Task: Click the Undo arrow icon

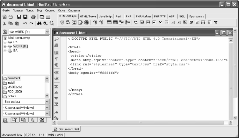Action: [x=25, y=23]
